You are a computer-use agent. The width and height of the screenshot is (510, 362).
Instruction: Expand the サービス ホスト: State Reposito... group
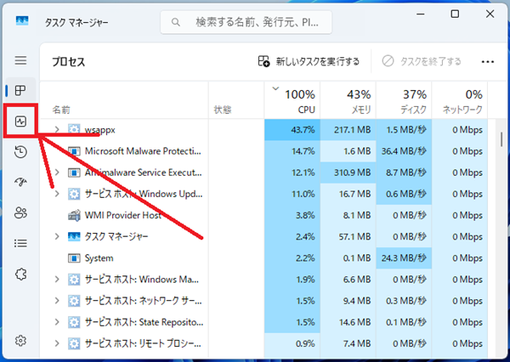point(57,322)
